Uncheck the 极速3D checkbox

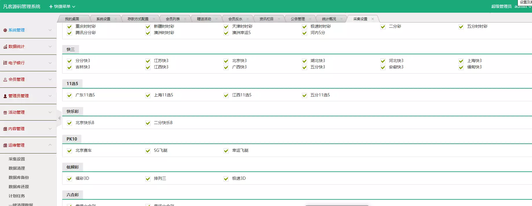(226, 179)
